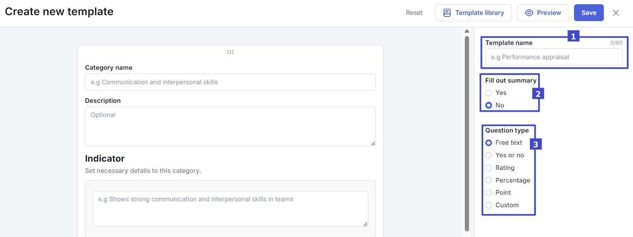Click into the Category name field

click(x=230, y=82)
